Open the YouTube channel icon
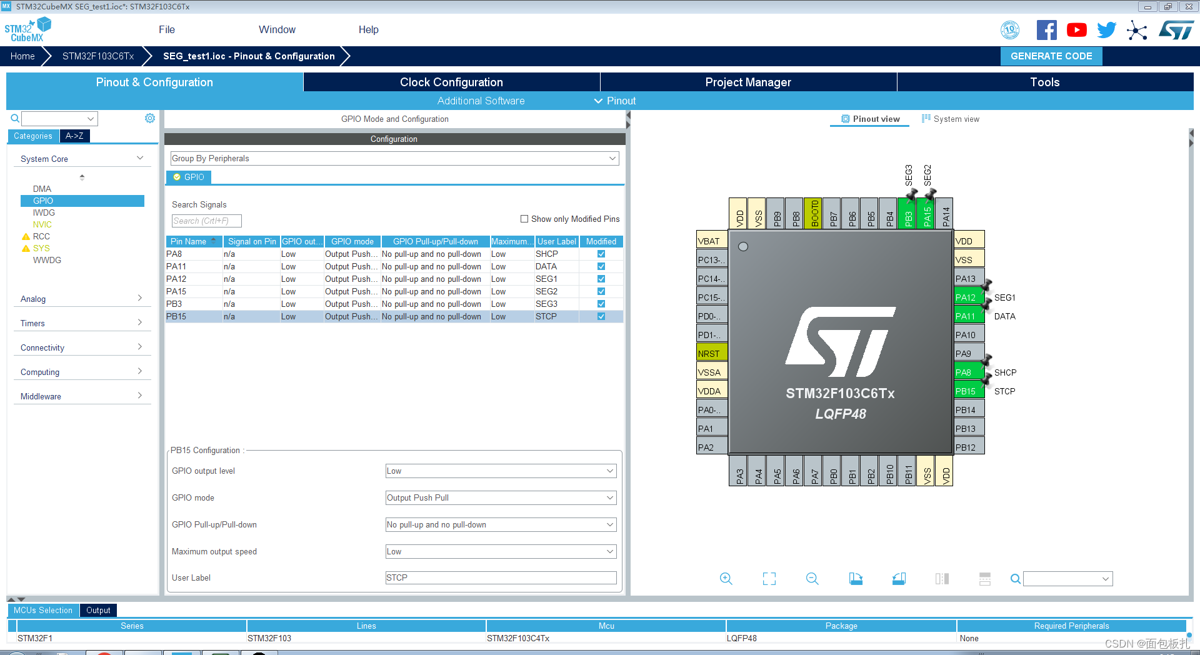The width and height of the screenshot is (1200, 655). click(x=1076, y=30)
